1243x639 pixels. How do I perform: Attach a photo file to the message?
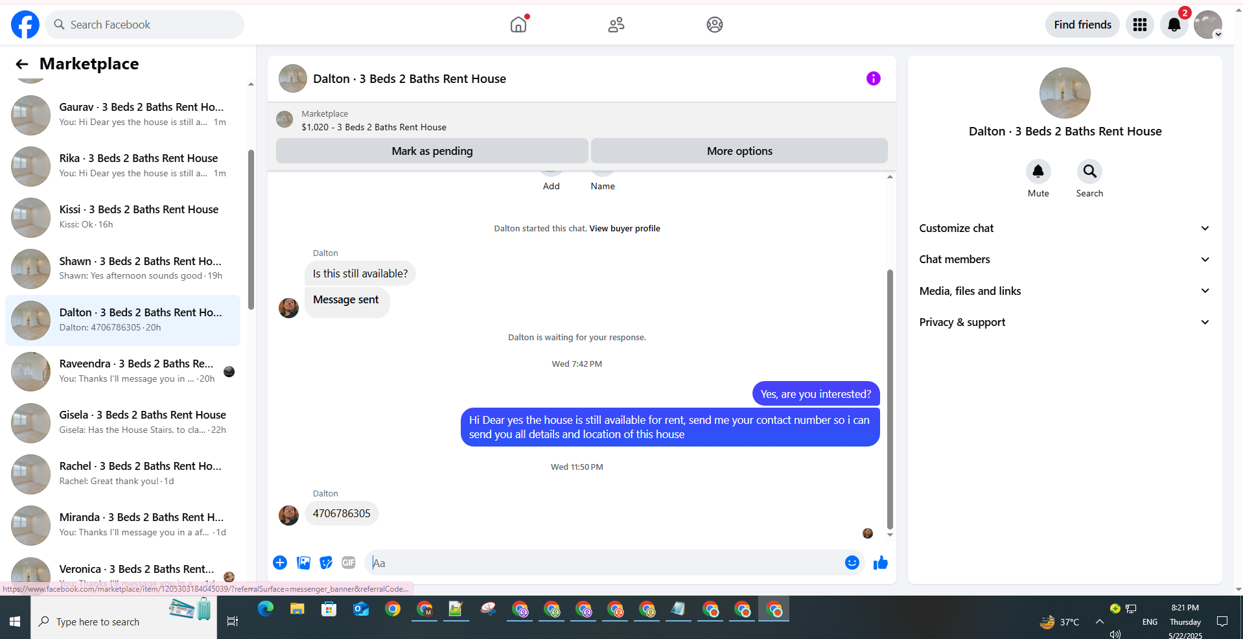pos(303,563)
